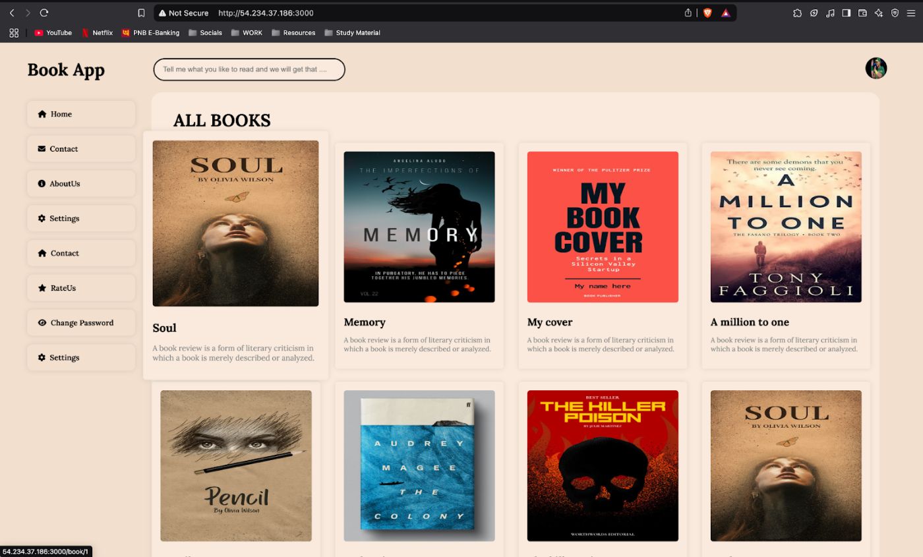
Task: Go to Home in the sidebar
Action: 81,114
